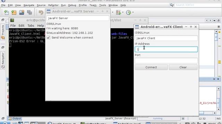Click the search magnifier dropdown icon
This screenshot has height=124, width=222.
172,5
